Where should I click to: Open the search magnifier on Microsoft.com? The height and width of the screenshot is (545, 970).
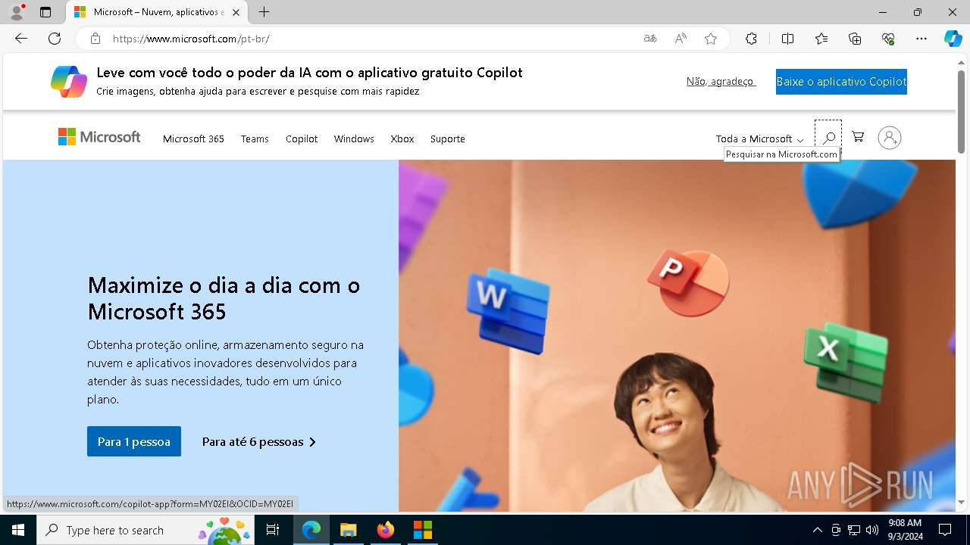[828, 138]
